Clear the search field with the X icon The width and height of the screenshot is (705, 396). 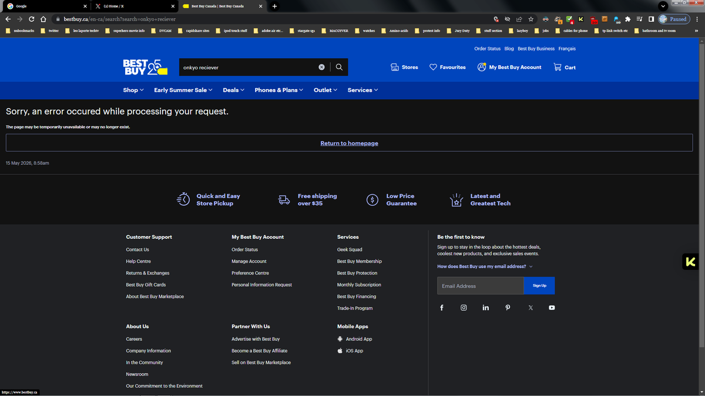(x=321, y=67)
